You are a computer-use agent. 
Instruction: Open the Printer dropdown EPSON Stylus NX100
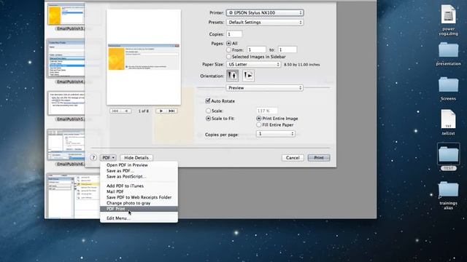coord(265,13)
